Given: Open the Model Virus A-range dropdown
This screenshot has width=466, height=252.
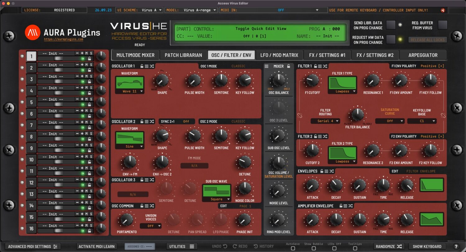Looking at the screenshot, I should [x=191, y=10].
